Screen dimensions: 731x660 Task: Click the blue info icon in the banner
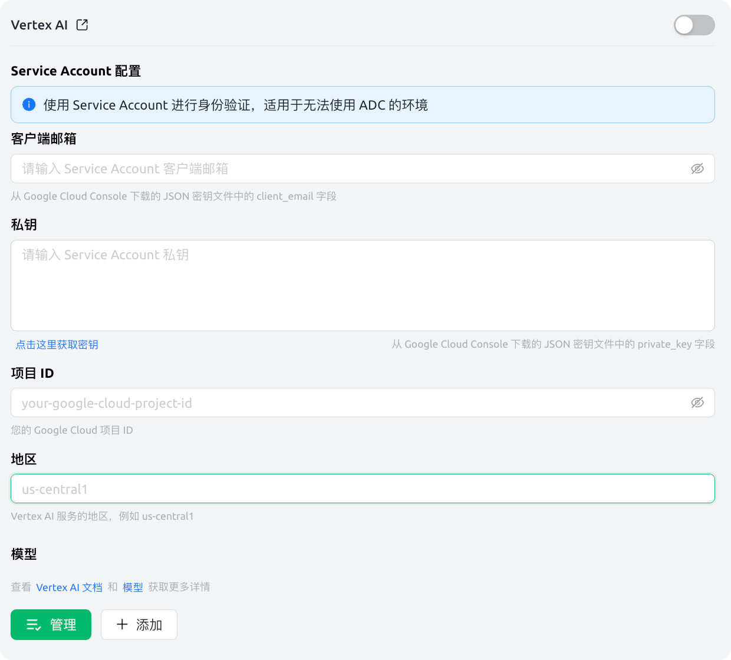[29, 104]
